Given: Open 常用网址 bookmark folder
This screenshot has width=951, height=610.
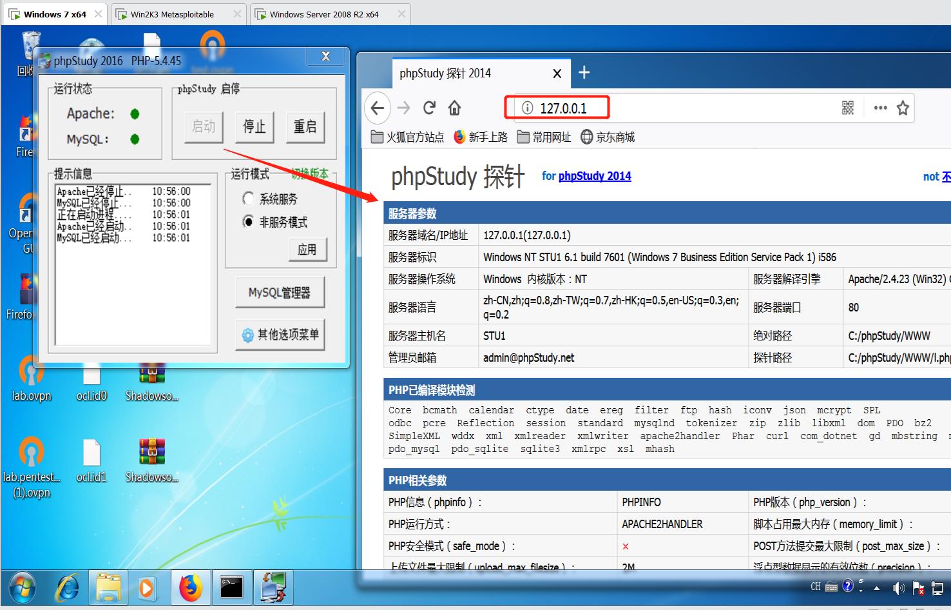Looking at the screenshot, I should [x=544, y=137].
